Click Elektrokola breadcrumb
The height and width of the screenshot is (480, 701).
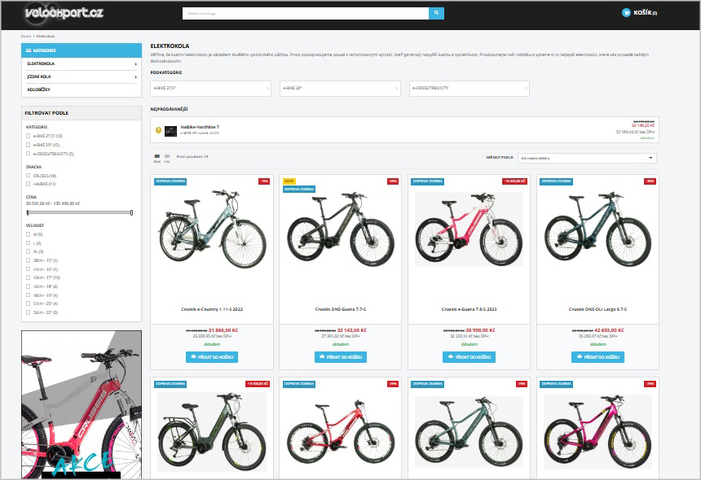pyautogui.click(x=46, y=36)
